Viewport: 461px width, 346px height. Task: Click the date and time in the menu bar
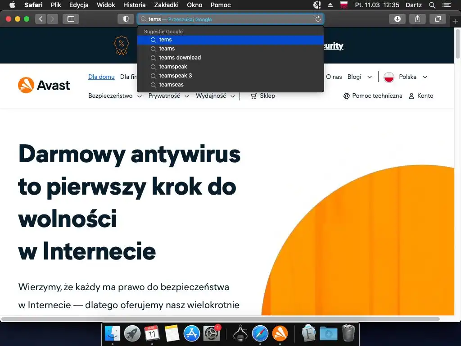[x=377, y=5]
